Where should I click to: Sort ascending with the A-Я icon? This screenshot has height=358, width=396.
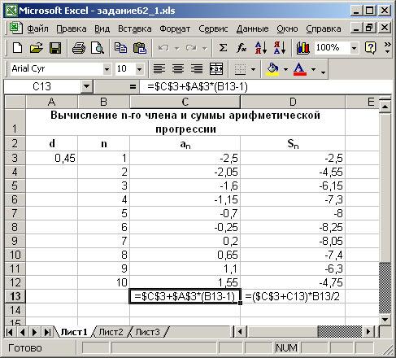point(261,48)
